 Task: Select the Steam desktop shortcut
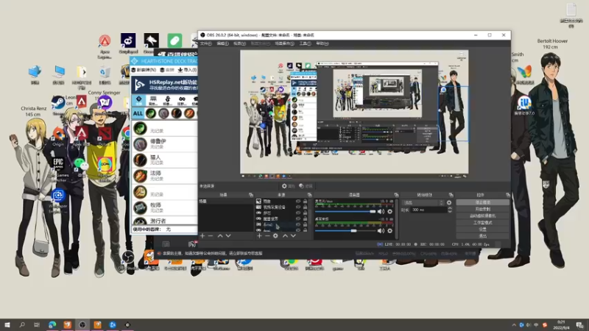58,105
